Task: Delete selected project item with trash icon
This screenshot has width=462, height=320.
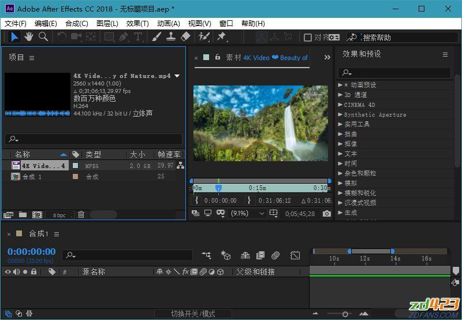Action: tap(81, 214)
